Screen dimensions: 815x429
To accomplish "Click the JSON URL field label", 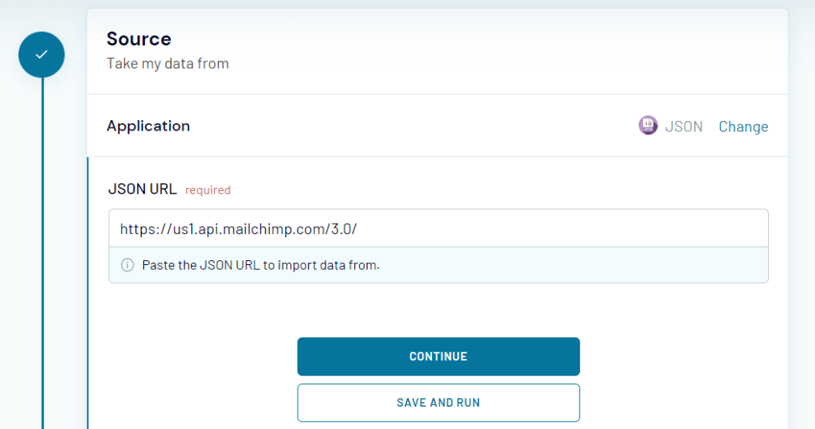I will (x=142, y=189).
